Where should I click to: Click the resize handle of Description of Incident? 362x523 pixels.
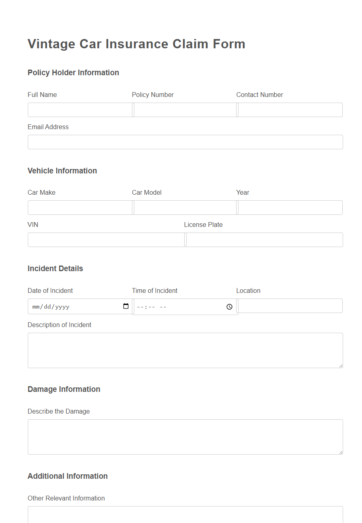tap(341, 366)
